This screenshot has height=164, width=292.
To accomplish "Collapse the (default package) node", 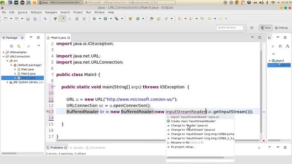I will click(11, 65).
